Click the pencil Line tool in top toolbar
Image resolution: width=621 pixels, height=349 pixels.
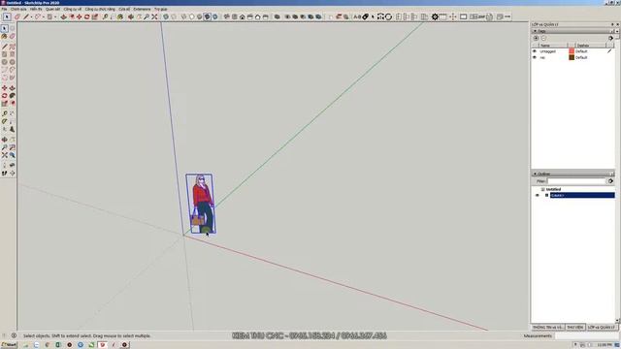26,16
